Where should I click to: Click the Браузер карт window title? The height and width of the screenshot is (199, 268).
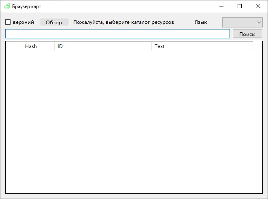(x=27, y=6)
